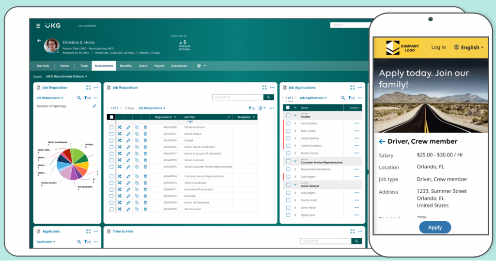Open filter in Job Requisition chart panel
Image resolution: width=496 pixels, height=261 pixels.
[x=87, y=98]
